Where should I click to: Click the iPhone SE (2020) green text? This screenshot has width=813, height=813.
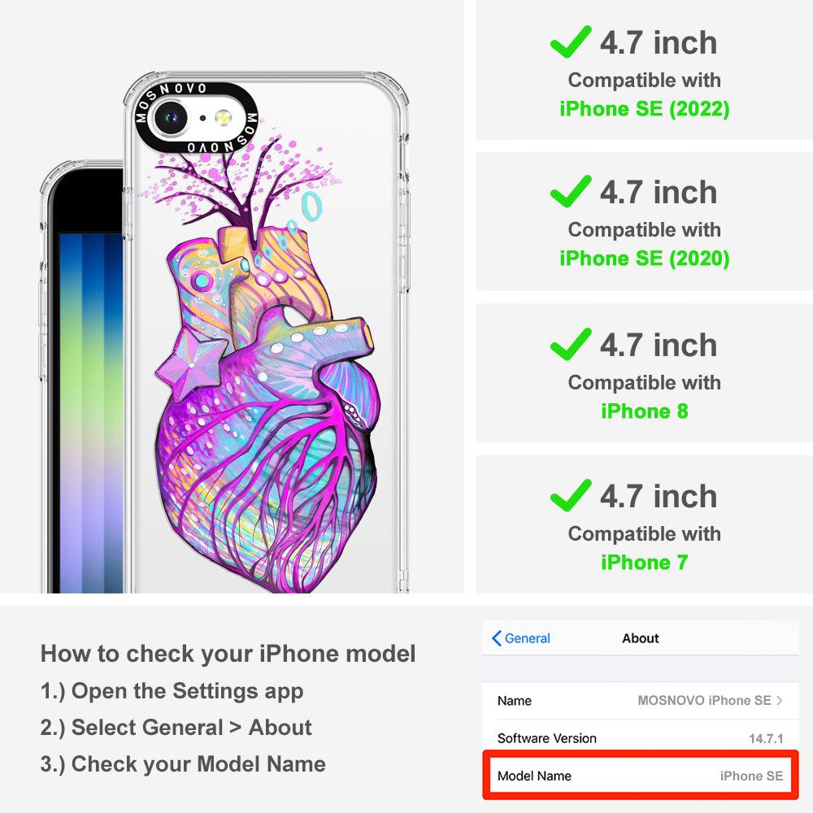click(645, 259)
